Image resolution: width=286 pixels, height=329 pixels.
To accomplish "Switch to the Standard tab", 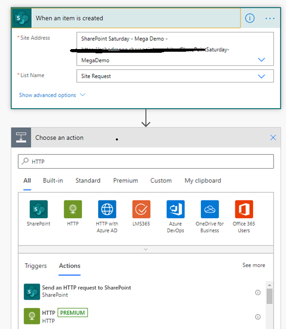I will (x=88, y=181).
